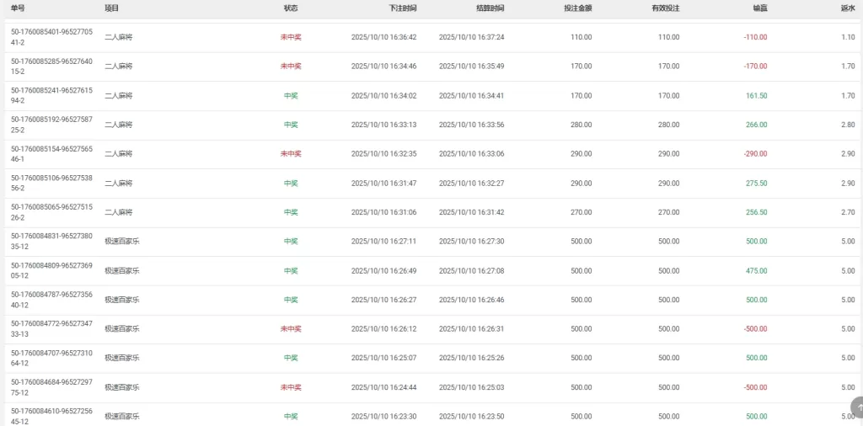Select order 50-1760084772-9652734733-13
863x426 pixels.
(51, 328)
